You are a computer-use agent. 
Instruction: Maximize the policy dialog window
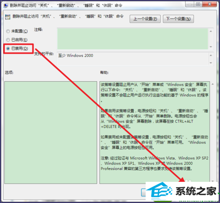[198, 4]
